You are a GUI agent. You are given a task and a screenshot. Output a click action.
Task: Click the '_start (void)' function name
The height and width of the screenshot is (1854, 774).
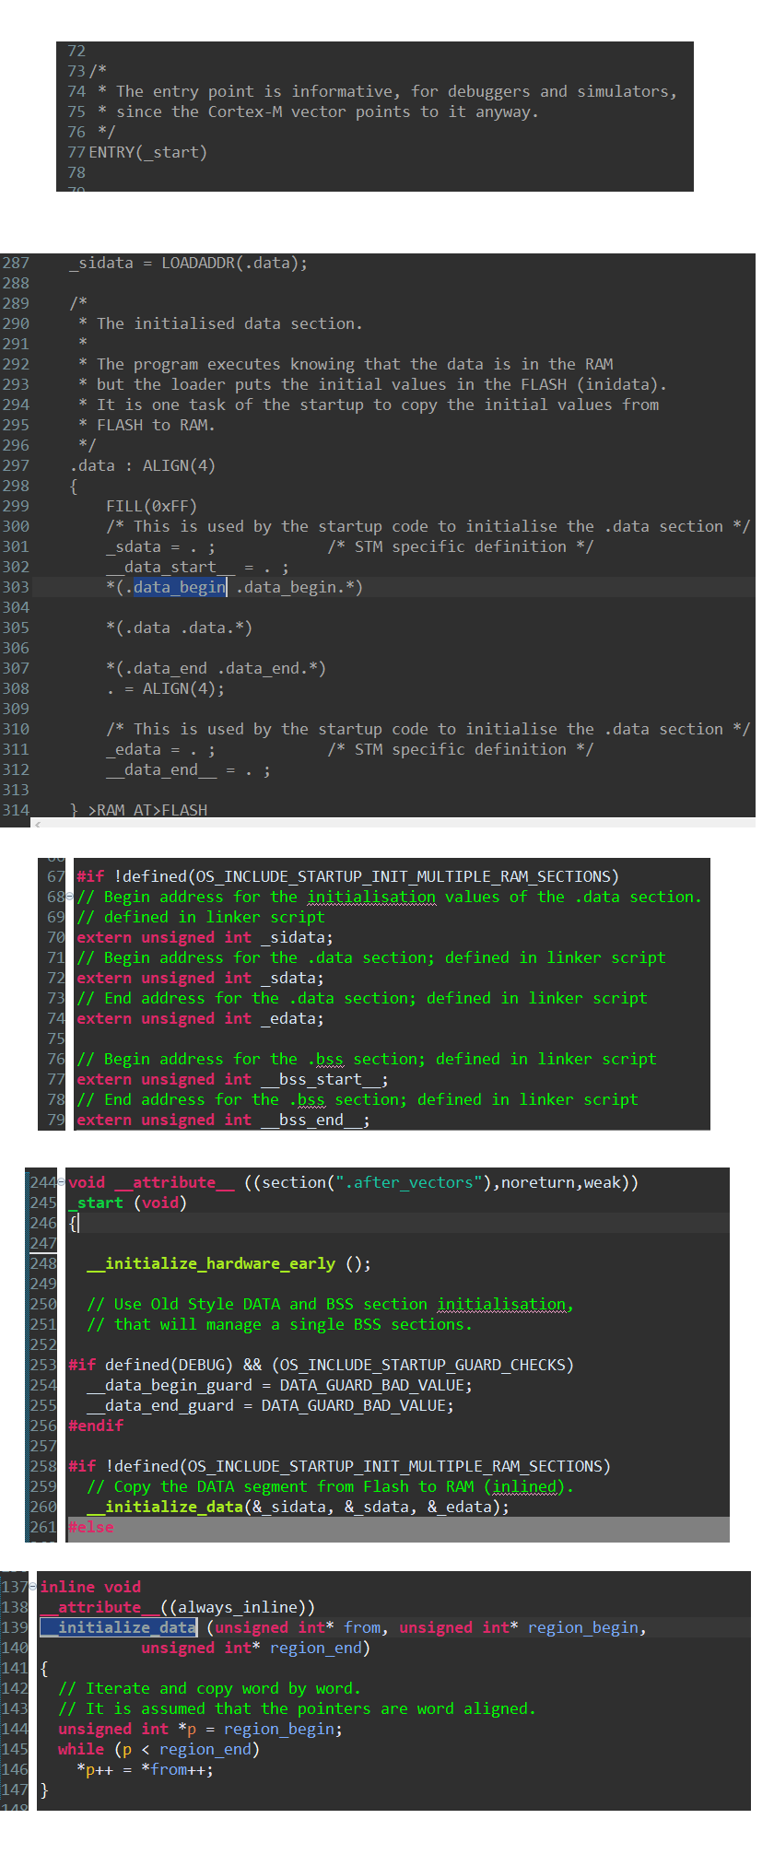128,1203
